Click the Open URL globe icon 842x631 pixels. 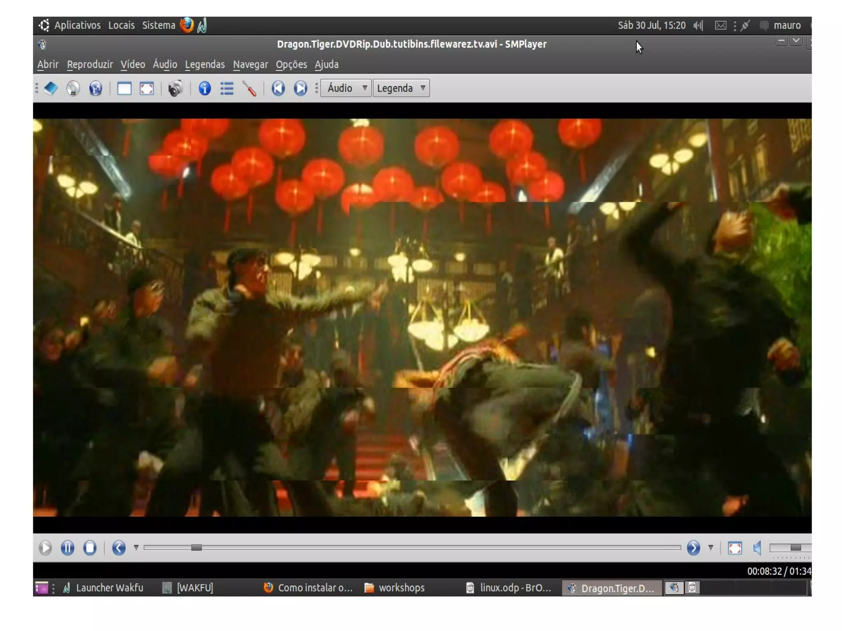click(x=95, y=88)
